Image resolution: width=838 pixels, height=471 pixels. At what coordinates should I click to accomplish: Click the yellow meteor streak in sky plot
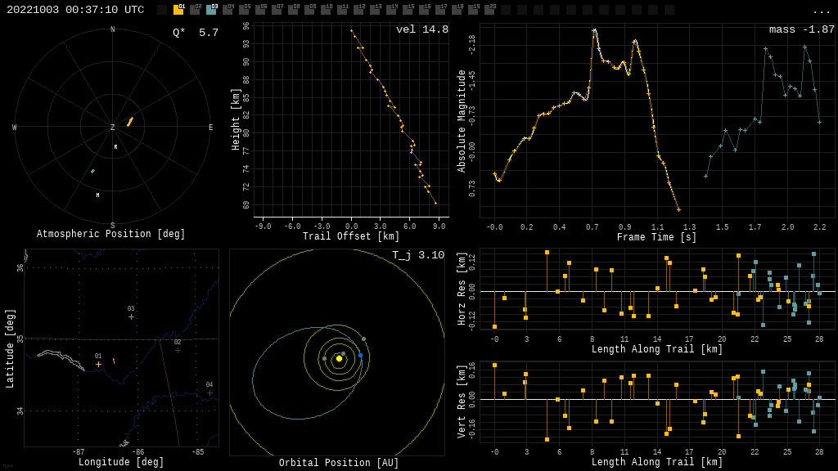[130, 122]
